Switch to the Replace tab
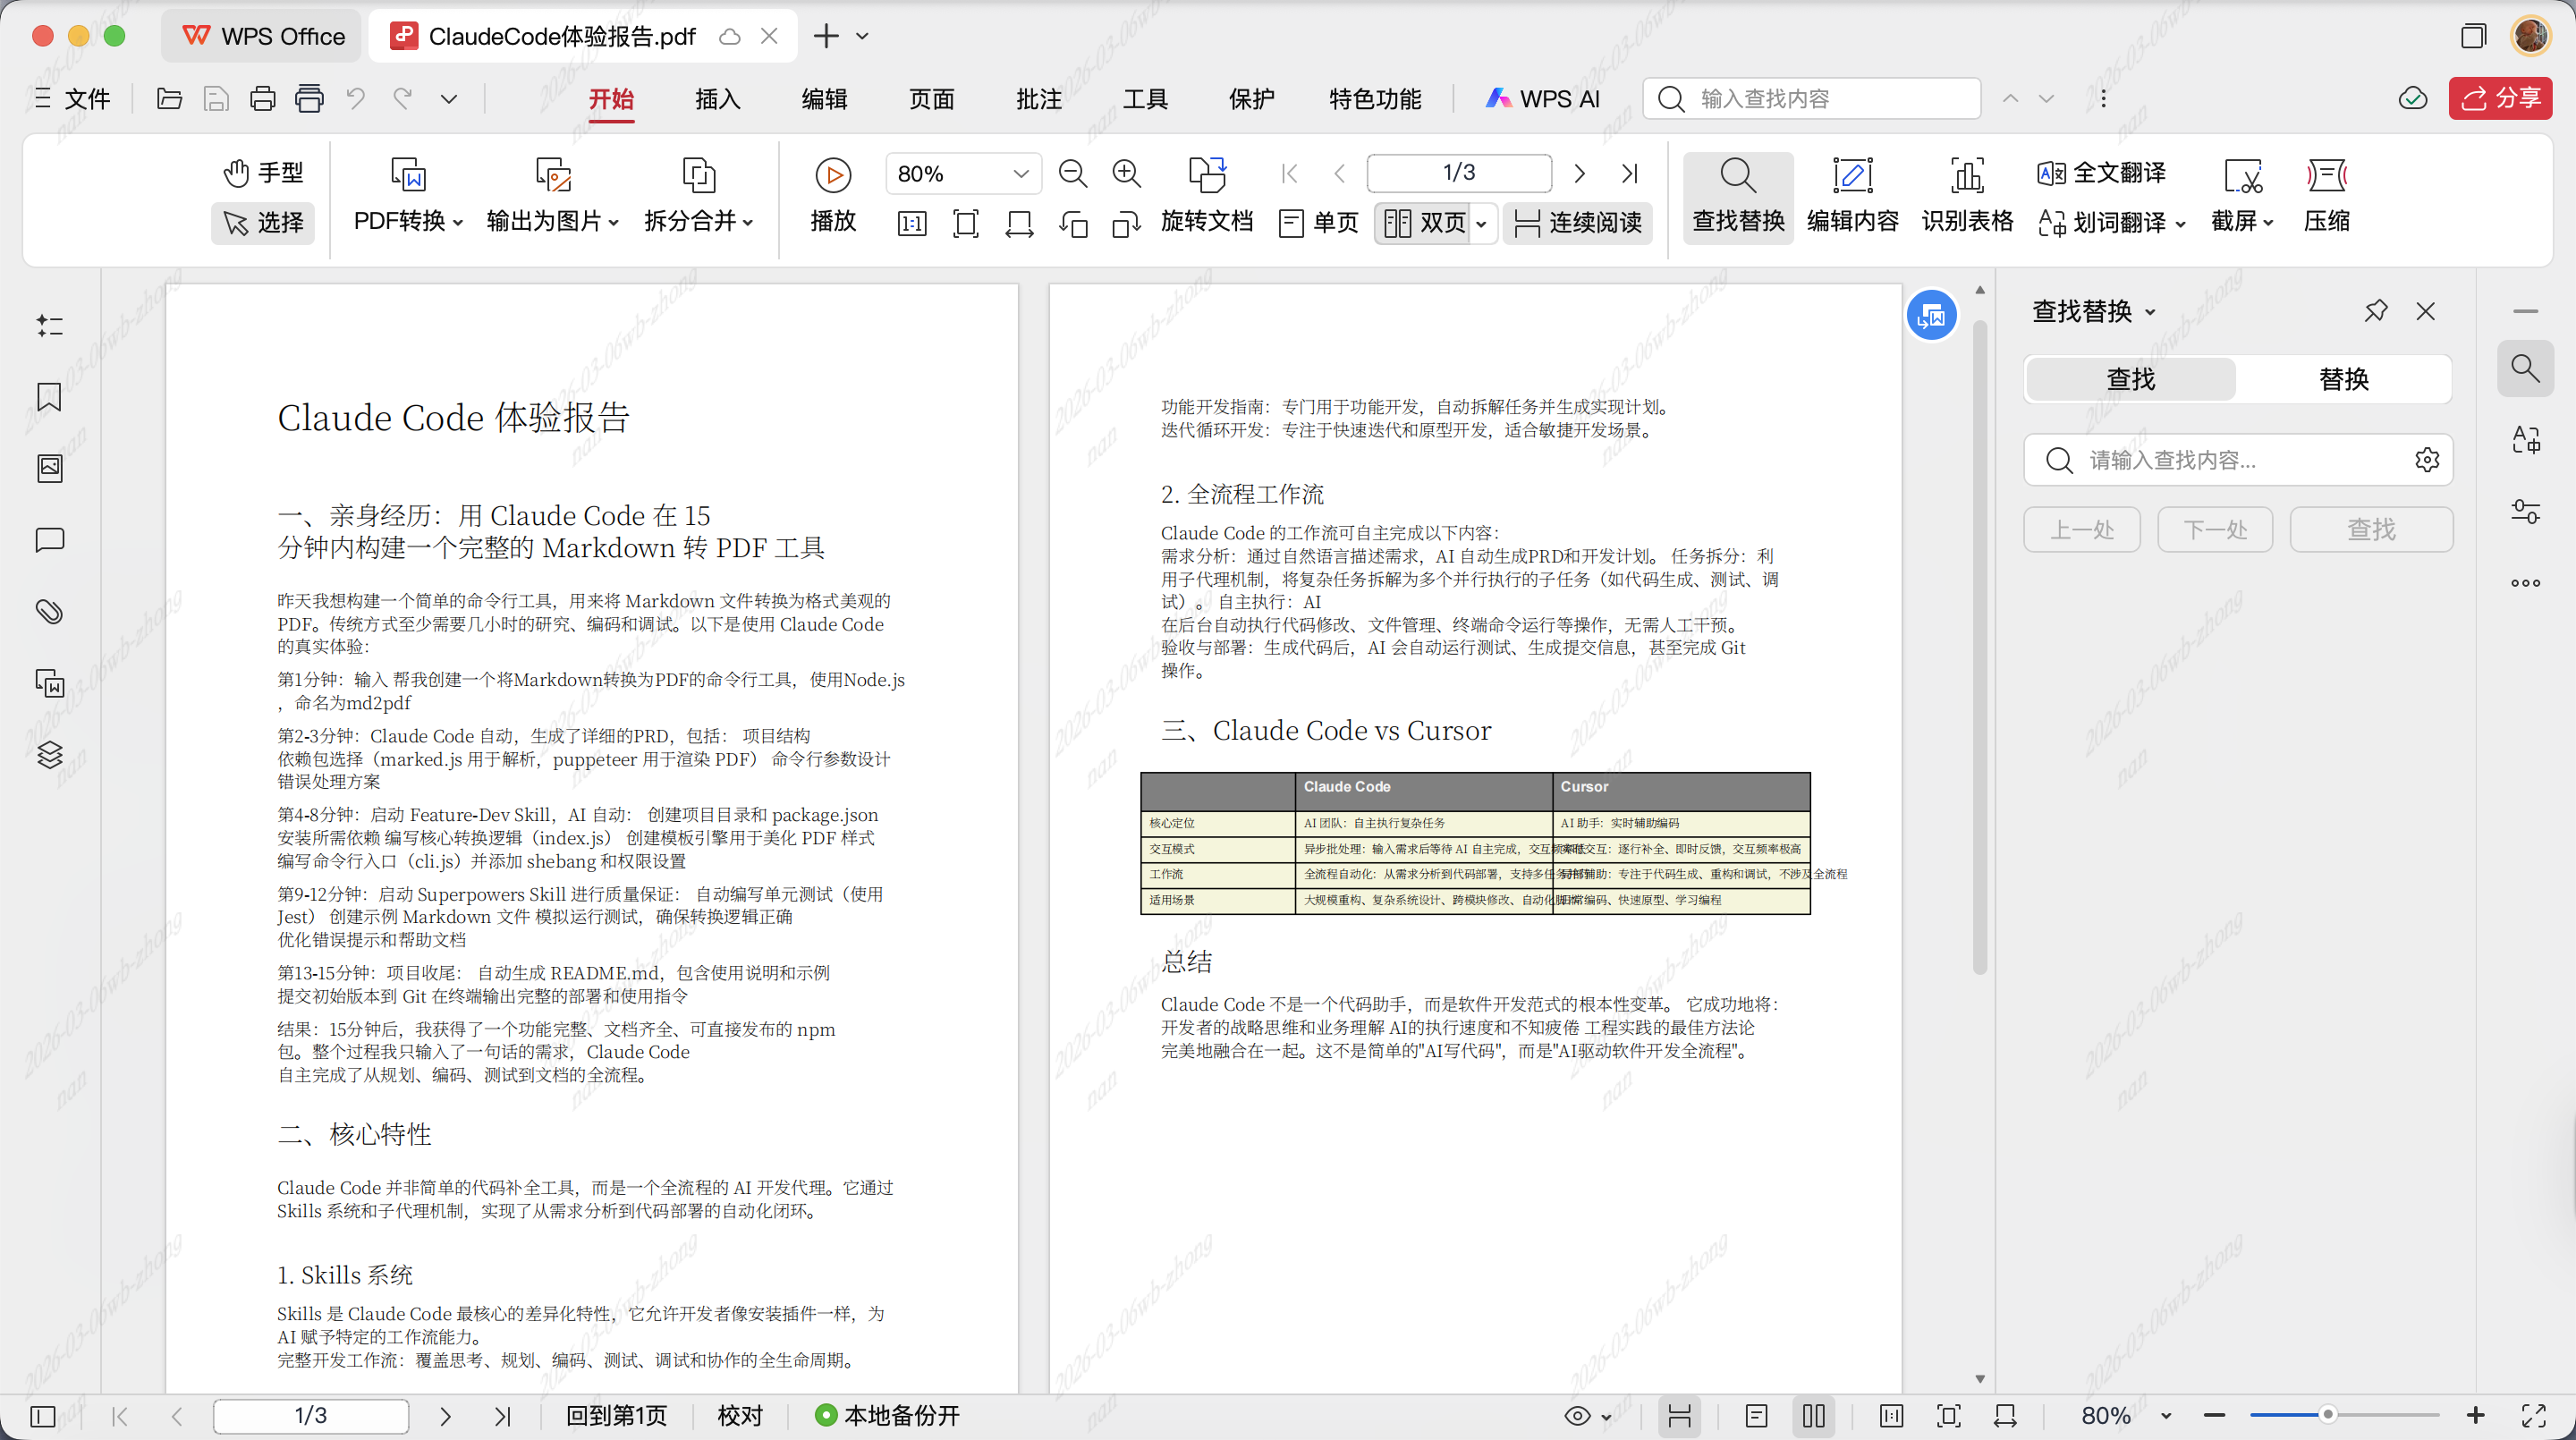 [2343, 379]
